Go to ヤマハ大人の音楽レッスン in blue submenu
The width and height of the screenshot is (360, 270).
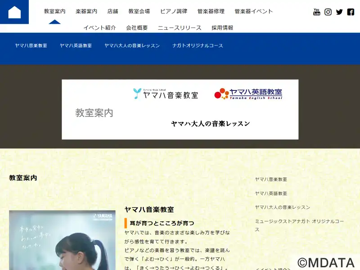click(x=132, y=45)
